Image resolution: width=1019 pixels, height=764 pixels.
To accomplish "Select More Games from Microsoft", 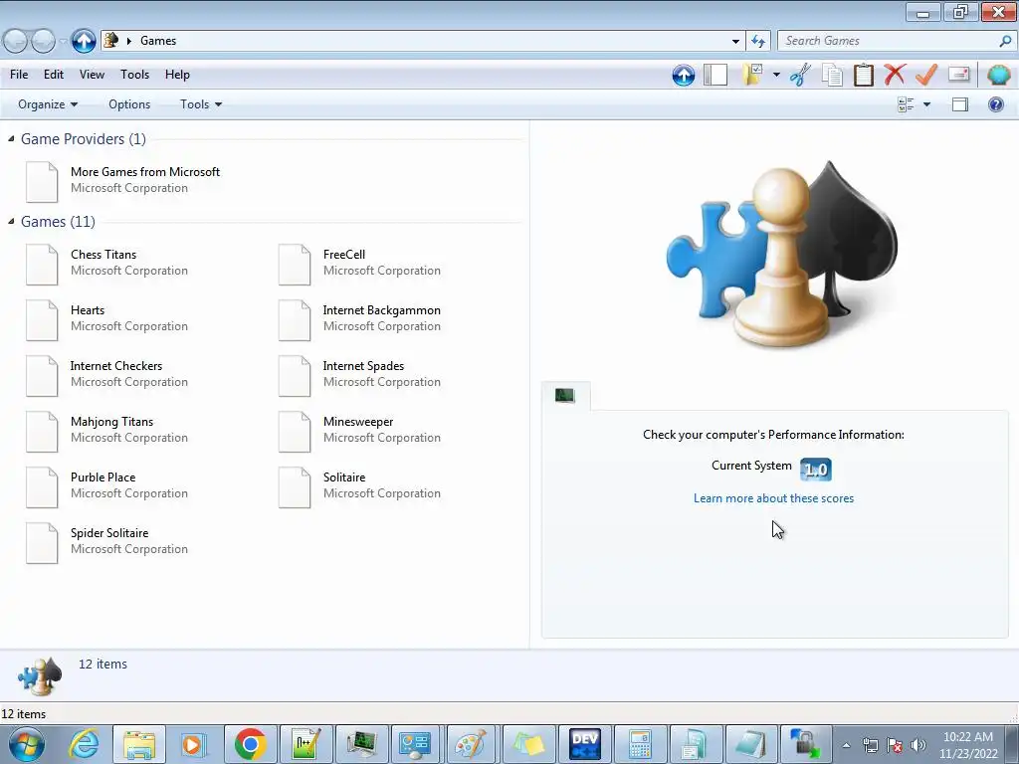I will tap(123, 180).
